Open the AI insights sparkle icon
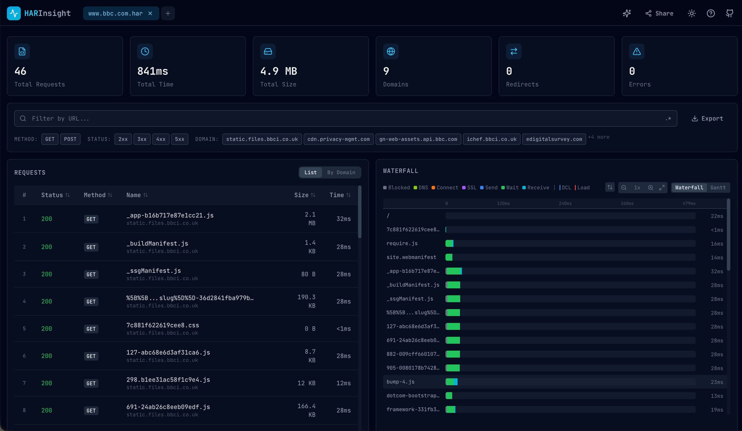The height and width of the screenshot is (431, 742). click(x=627, y=13)
